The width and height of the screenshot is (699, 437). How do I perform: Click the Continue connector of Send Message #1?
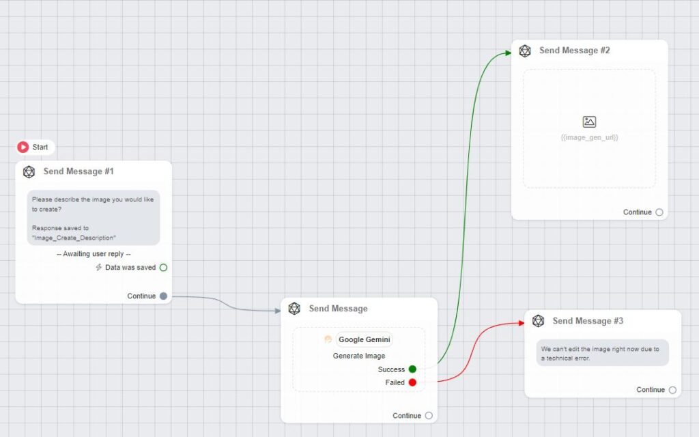(x=164, y=296)
